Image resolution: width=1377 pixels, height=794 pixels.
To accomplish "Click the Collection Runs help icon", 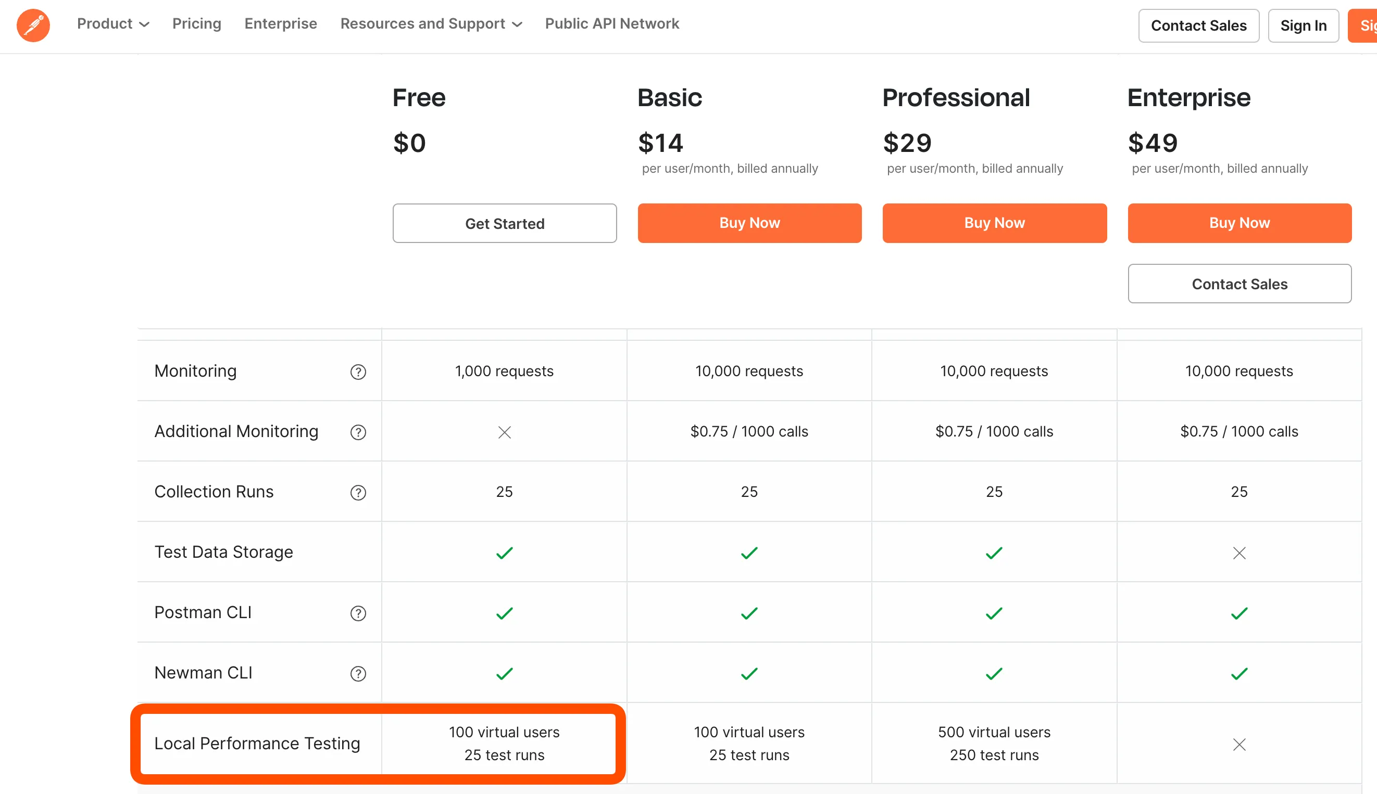I will (x=358, y=492).
